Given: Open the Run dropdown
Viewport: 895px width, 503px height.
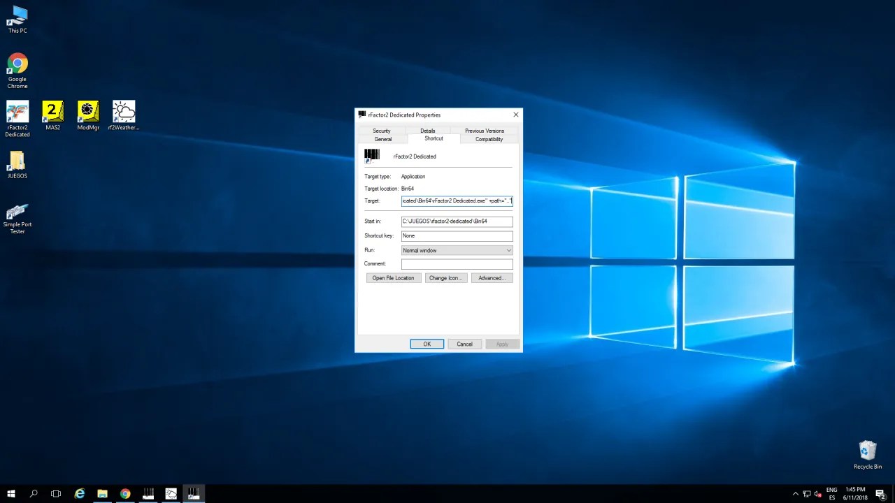Looking at the screenshot, I should [457, 250].
